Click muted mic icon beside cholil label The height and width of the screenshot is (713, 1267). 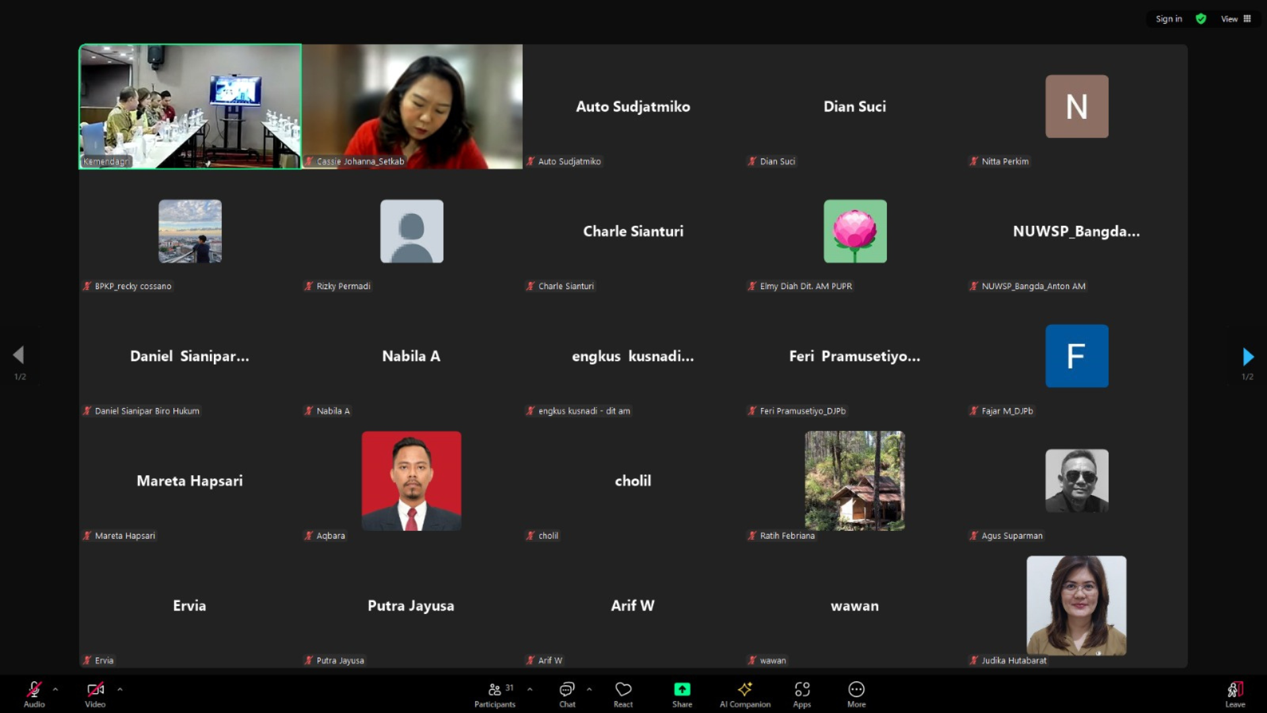531,535
